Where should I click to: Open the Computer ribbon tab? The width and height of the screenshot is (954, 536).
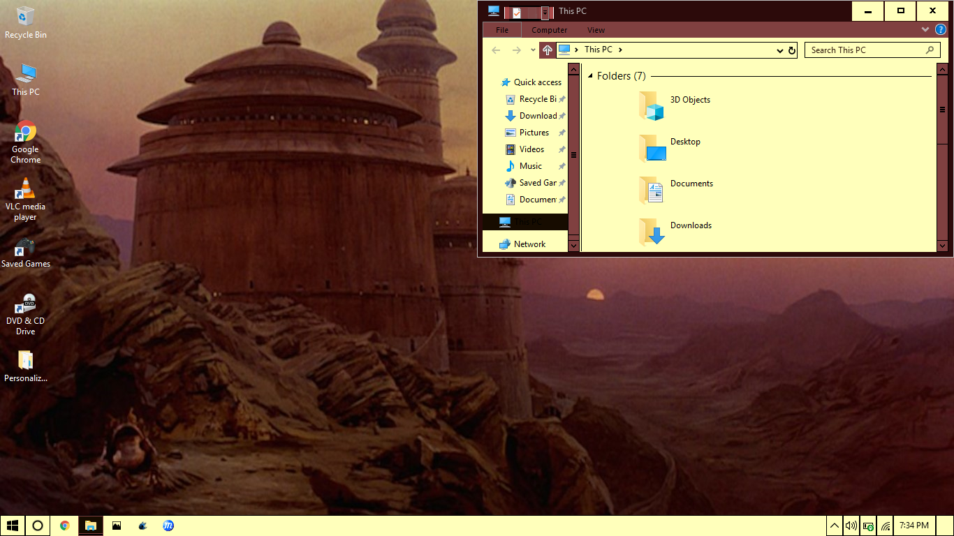coord(550,30)
